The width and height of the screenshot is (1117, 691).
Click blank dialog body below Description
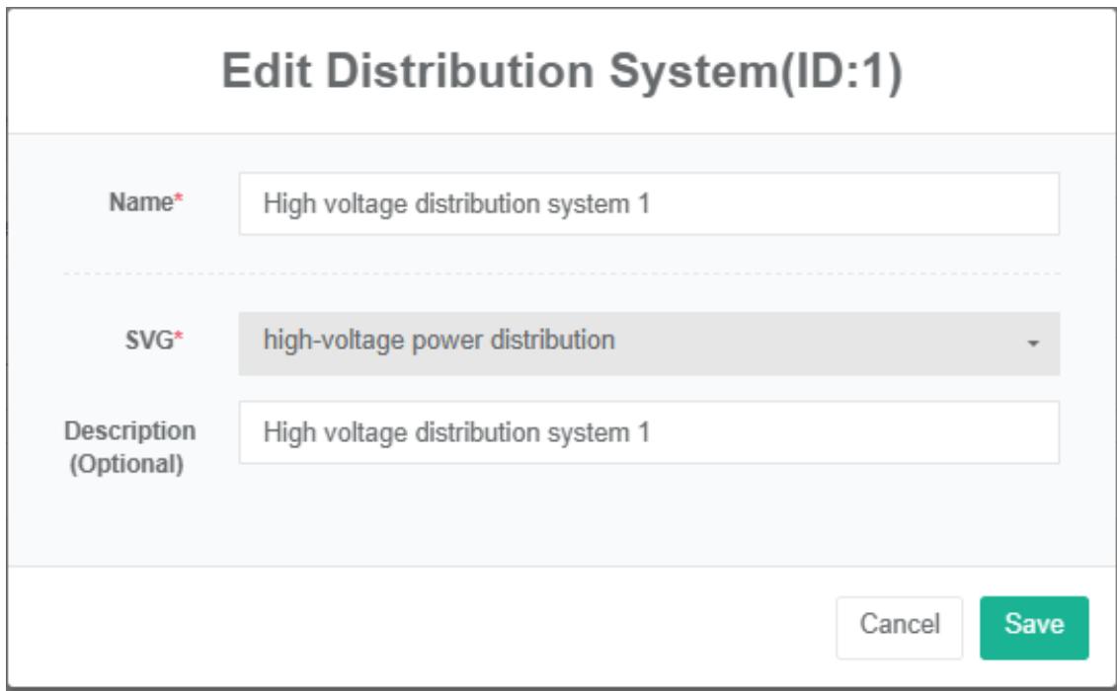click(561, 518)
